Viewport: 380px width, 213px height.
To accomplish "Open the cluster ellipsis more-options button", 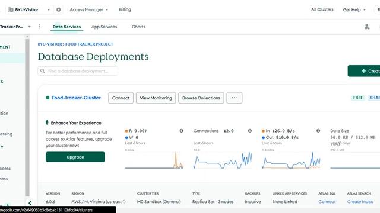I will pos(235,98).
